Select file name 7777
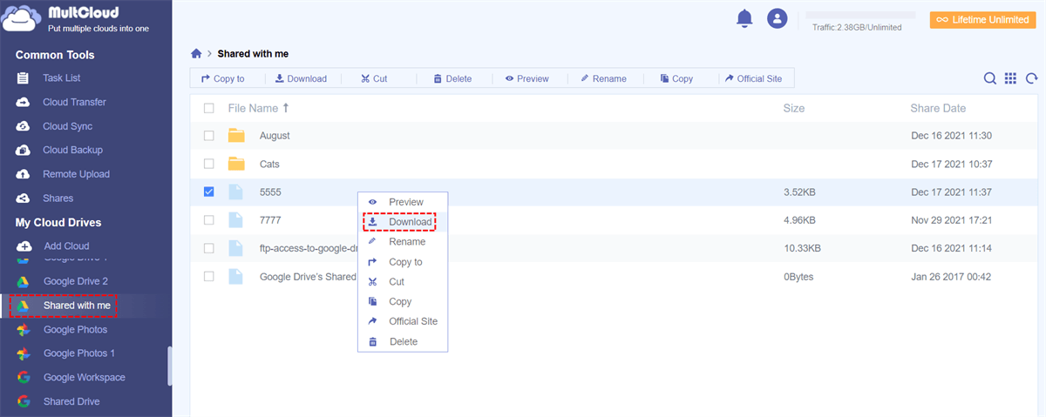The height and width of the screenshot is (417, 1046). click(270, 220)
